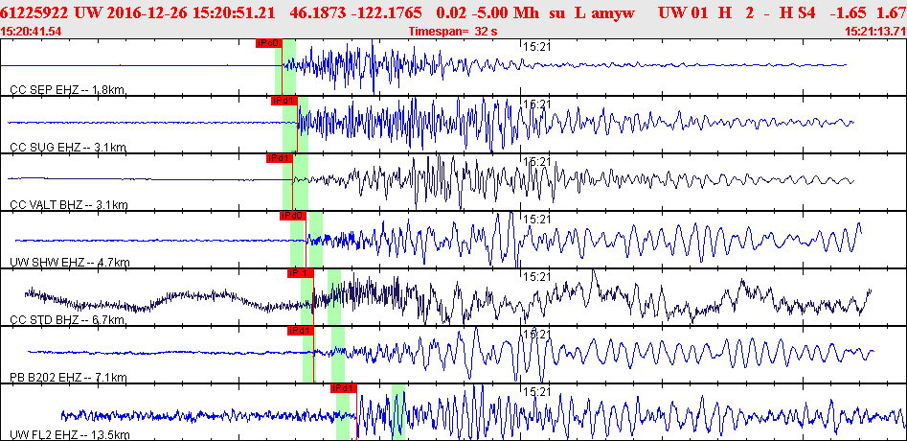The width and height of the screenshot is (907, 441).
Task: Click the second green window on FL2 trace
Action: 398,412
